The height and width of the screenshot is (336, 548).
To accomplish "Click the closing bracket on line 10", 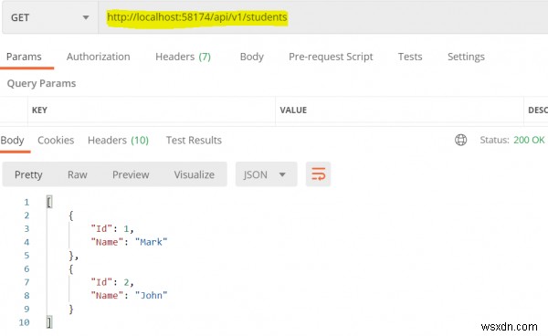I will point(49,322).
